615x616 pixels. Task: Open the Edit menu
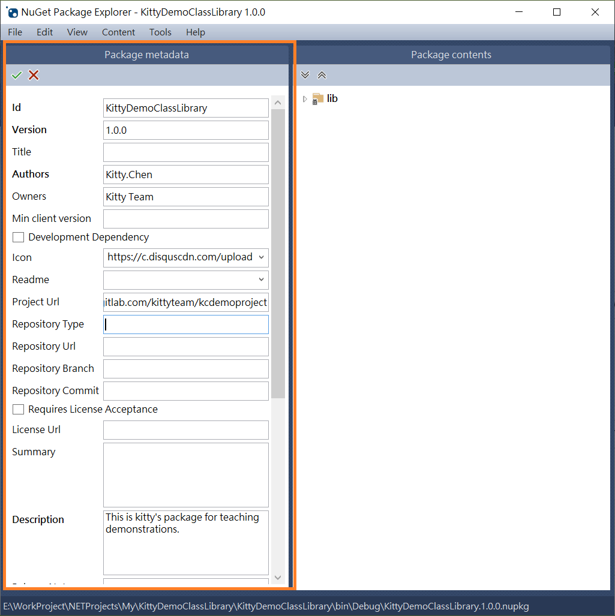(45, 32)
